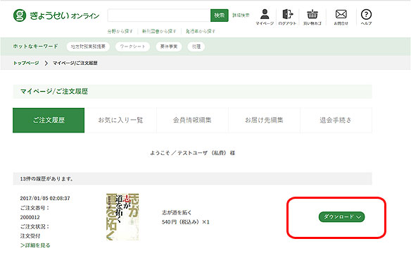Click 新刊図書から探す link
This screenshot has height=258, width=411.
point(159,31)
